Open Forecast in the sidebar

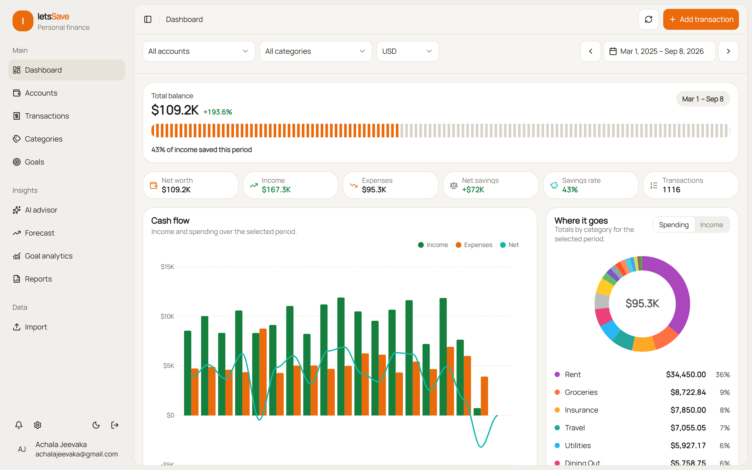pos(67,233)
